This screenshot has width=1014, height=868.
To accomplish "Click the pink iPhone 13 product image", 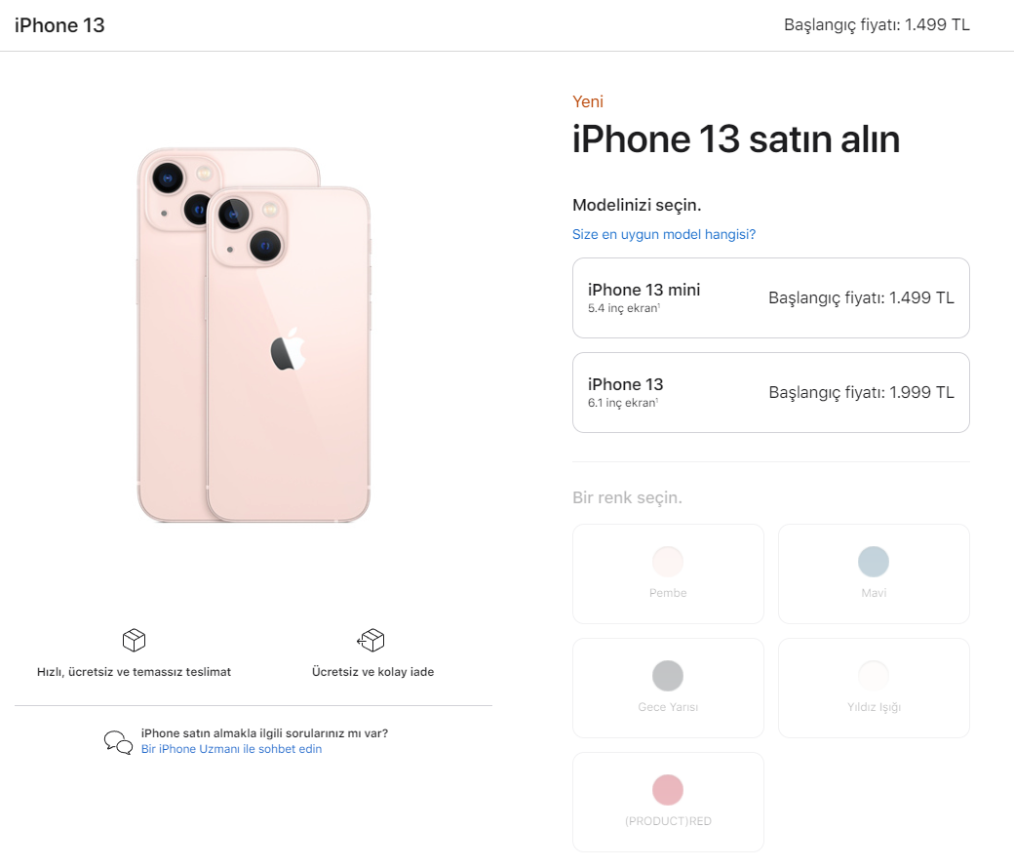I will coord(253,335).
